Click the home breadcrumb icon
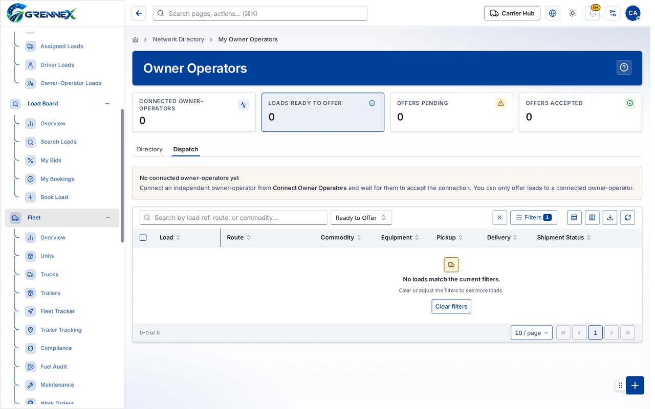Viewport: 655px width, 409px height. (x=135, y=39)
